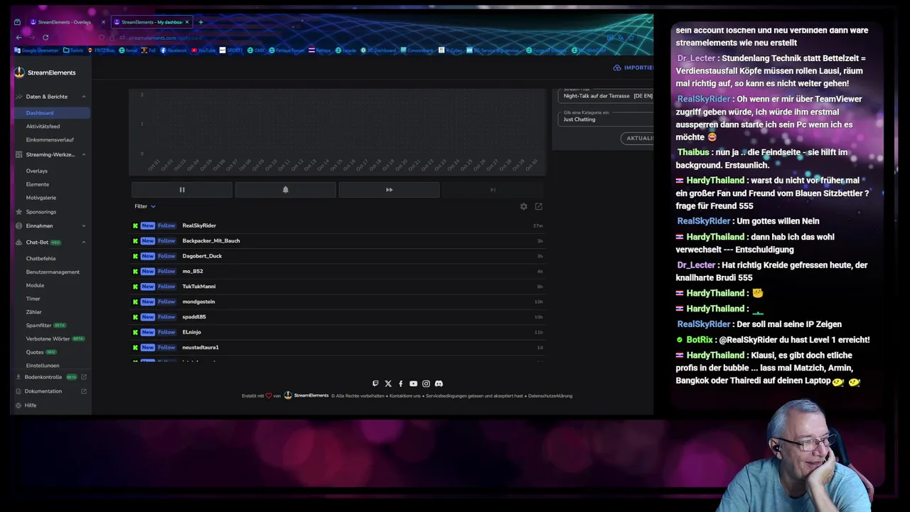Open Dashboard in the sidebar

click(51, 113)
